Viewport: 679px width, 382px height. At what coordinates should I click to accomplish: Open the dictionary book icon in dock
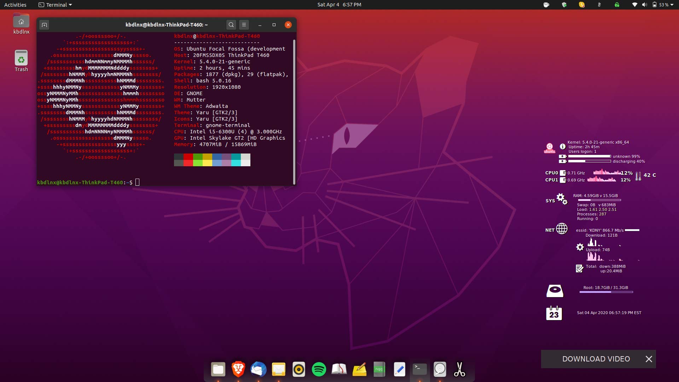click(339, 369)
